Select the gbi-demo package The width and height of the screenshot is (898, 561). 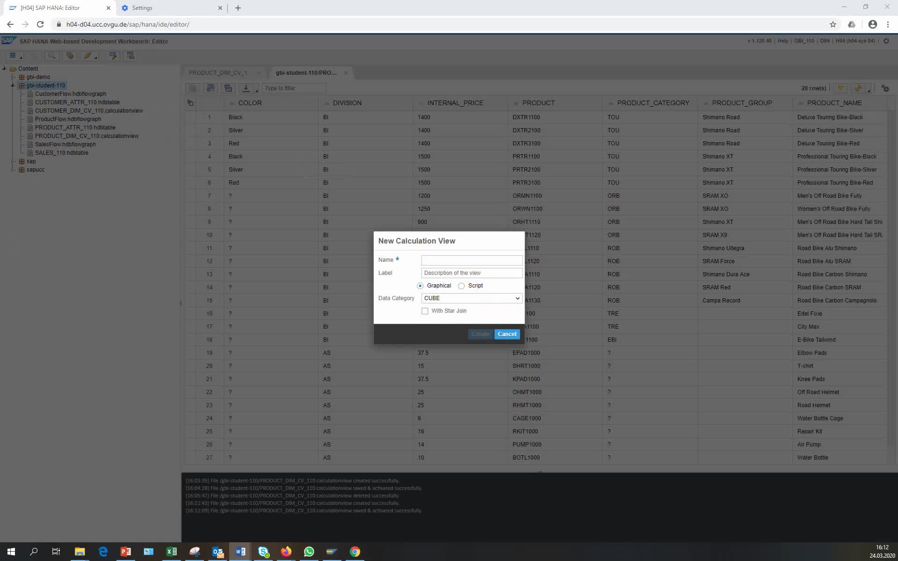click(38, 77)
